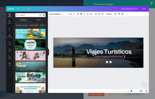
Task: Open search filters next to vacation
Action: point(43,15)
